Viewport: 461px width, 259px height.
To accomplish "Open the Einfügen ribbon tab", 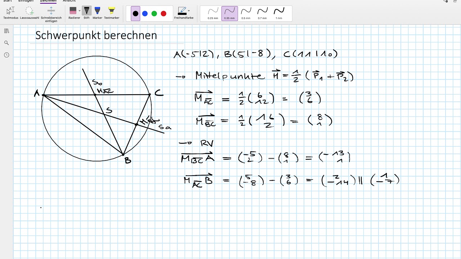I will coord(26,1).
